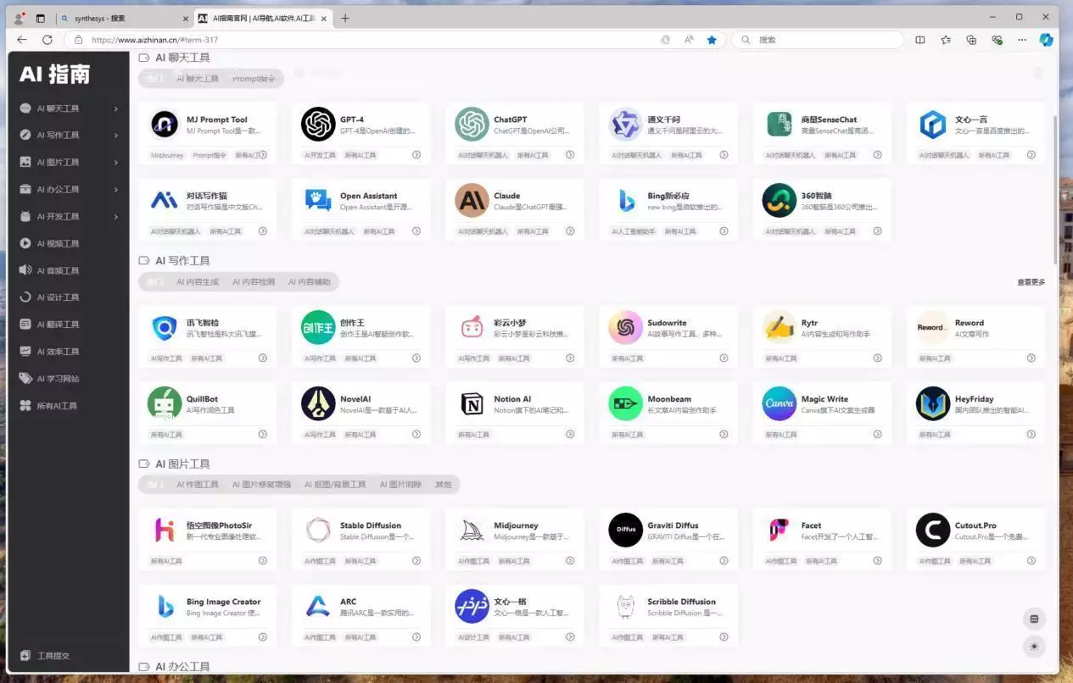Open the 360智脑 logo icon
Viewport: 1073px width, 683px height.
[780, 200]
